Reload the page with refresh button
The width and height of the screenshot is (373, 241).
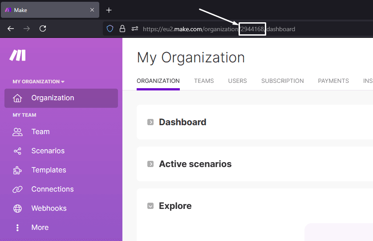pos(43,29)
